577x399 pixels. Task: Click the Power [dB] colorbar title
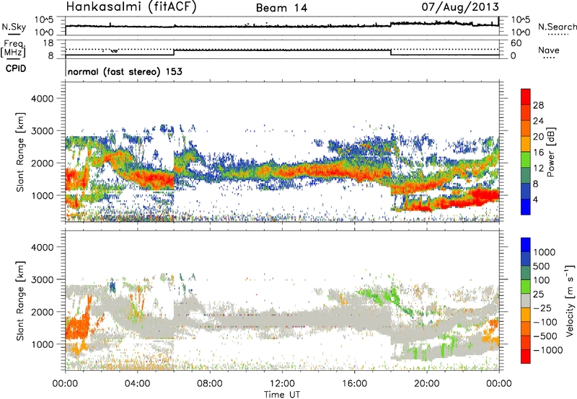click(550, 152)
